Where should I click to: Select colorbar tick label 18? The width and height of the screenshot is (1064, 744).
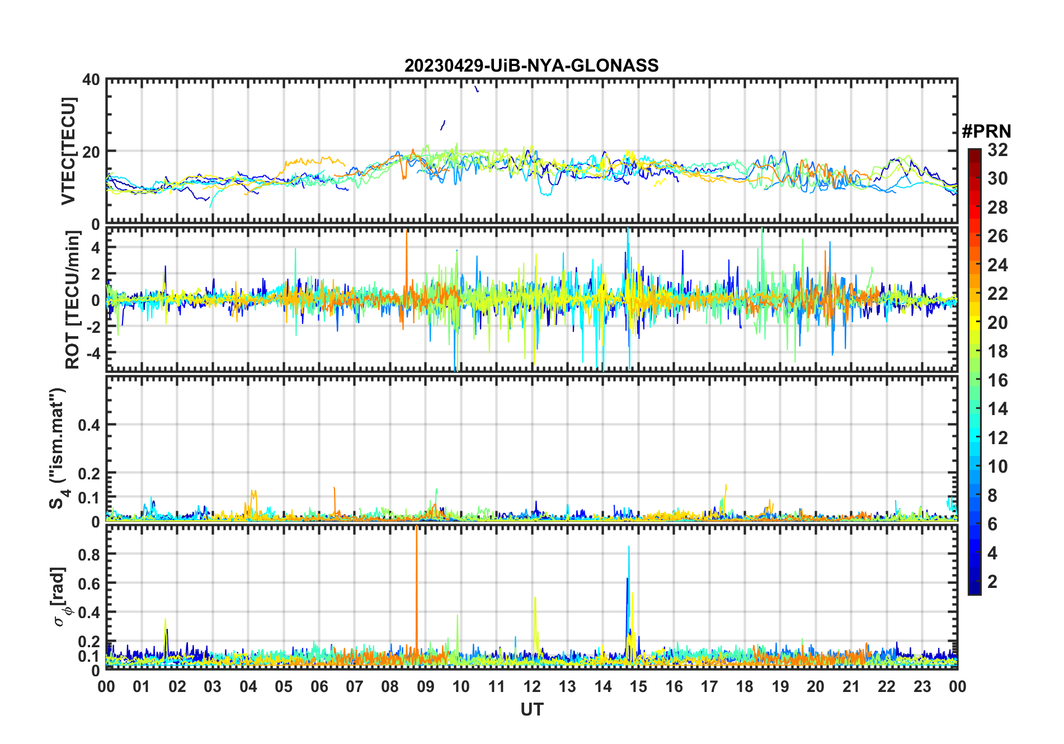[x=997, y=351]
